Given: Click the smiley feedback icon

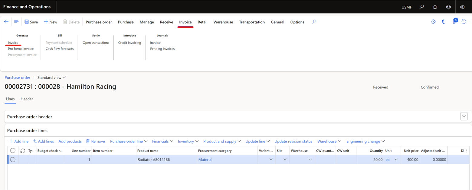Looking at the screenshot, I should click(448, 7).
